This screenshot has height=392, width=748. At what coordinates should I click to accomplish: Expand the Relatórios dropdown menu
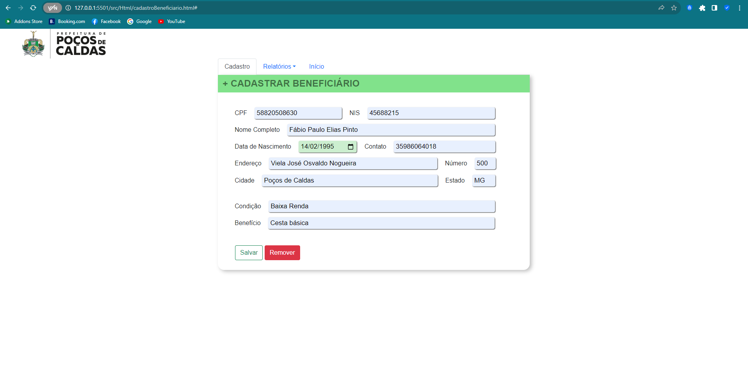[279, 67]
